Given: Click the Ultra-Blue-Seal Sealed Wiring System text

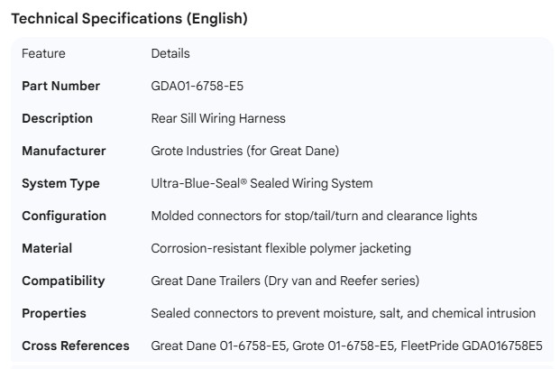Looking at the screenshot, I should click(x=262, y=184).
